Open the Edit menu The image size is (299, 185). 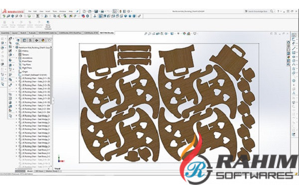coord(35,11)
